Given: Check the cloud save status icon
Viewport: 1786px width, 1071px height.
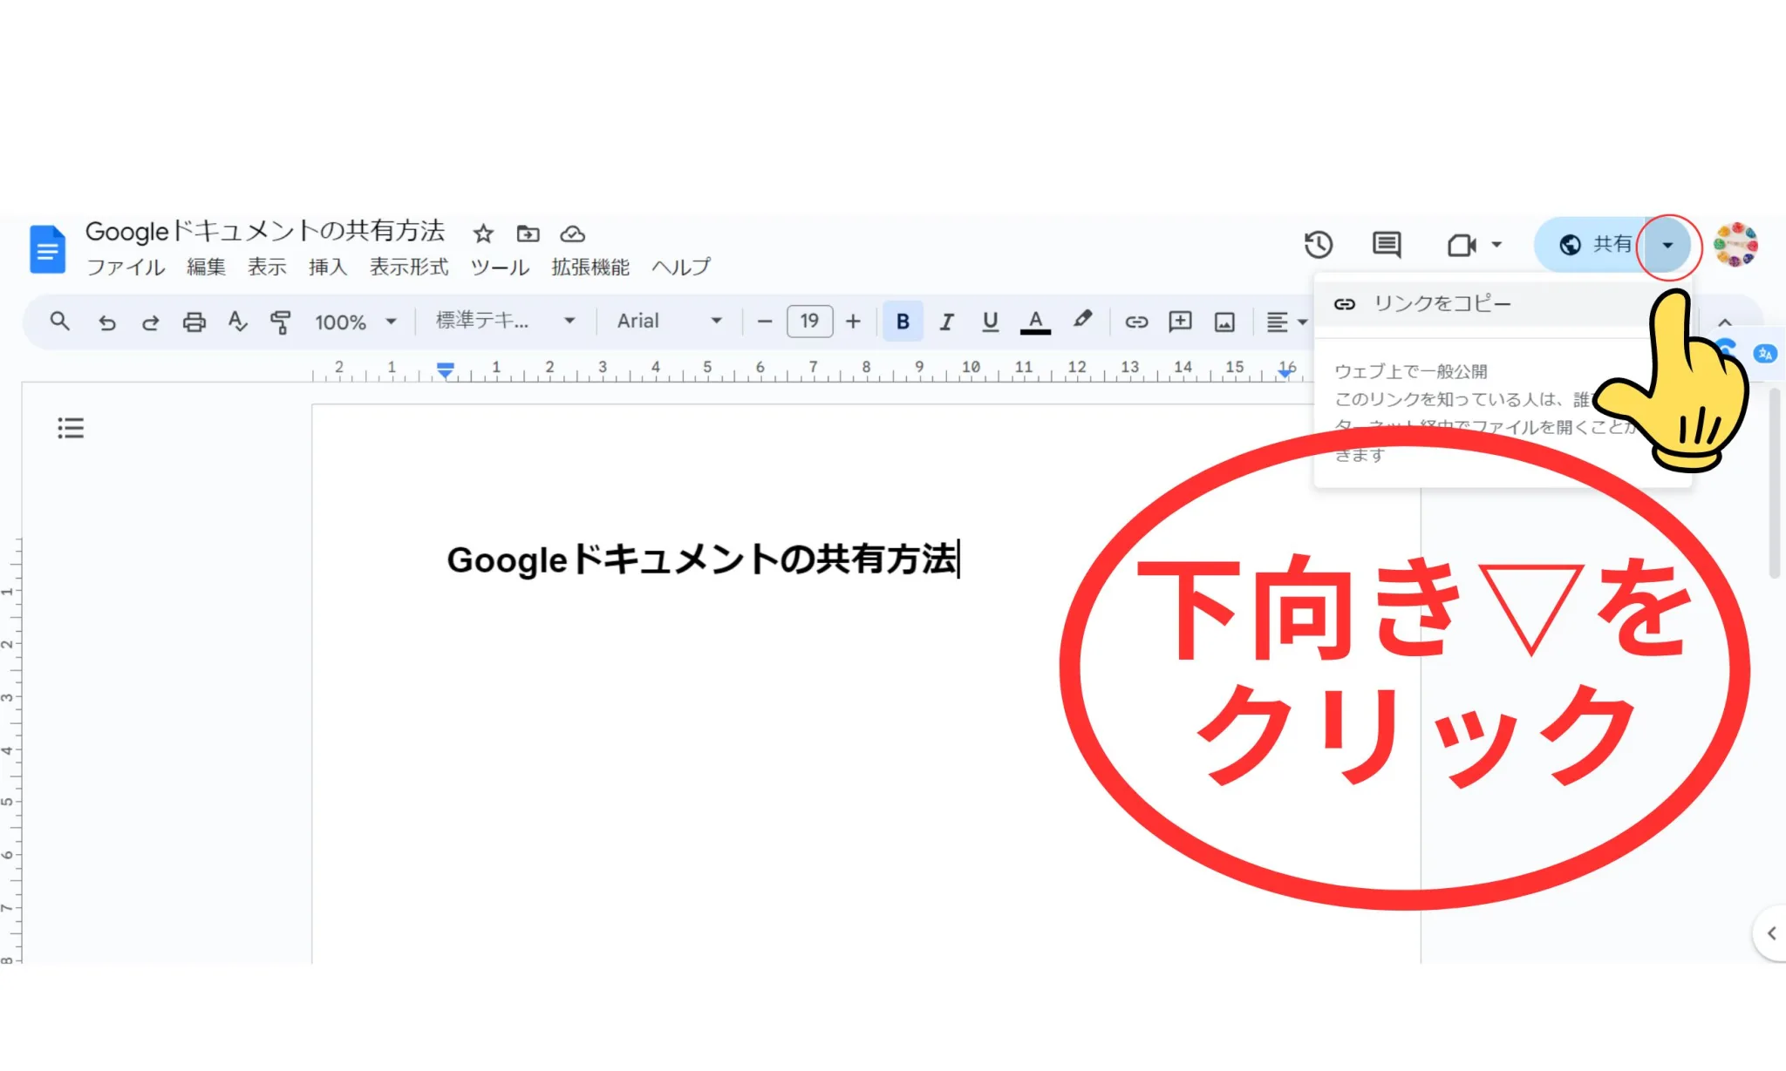Looking at the screenshot, I should click(572, 234).
